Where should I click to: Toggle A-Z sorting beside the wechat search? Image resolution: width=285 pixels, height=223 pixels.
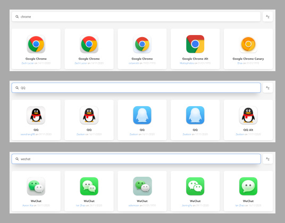267,159
